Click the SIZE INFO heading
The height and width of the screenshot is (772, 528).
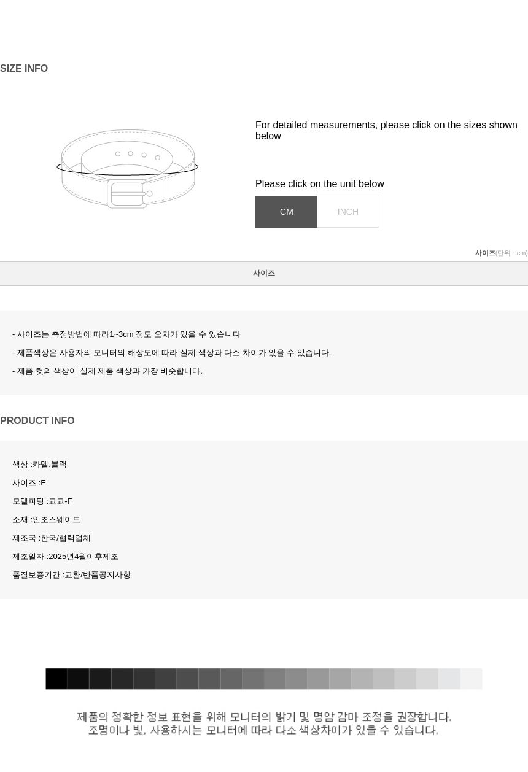pos(24,69)
